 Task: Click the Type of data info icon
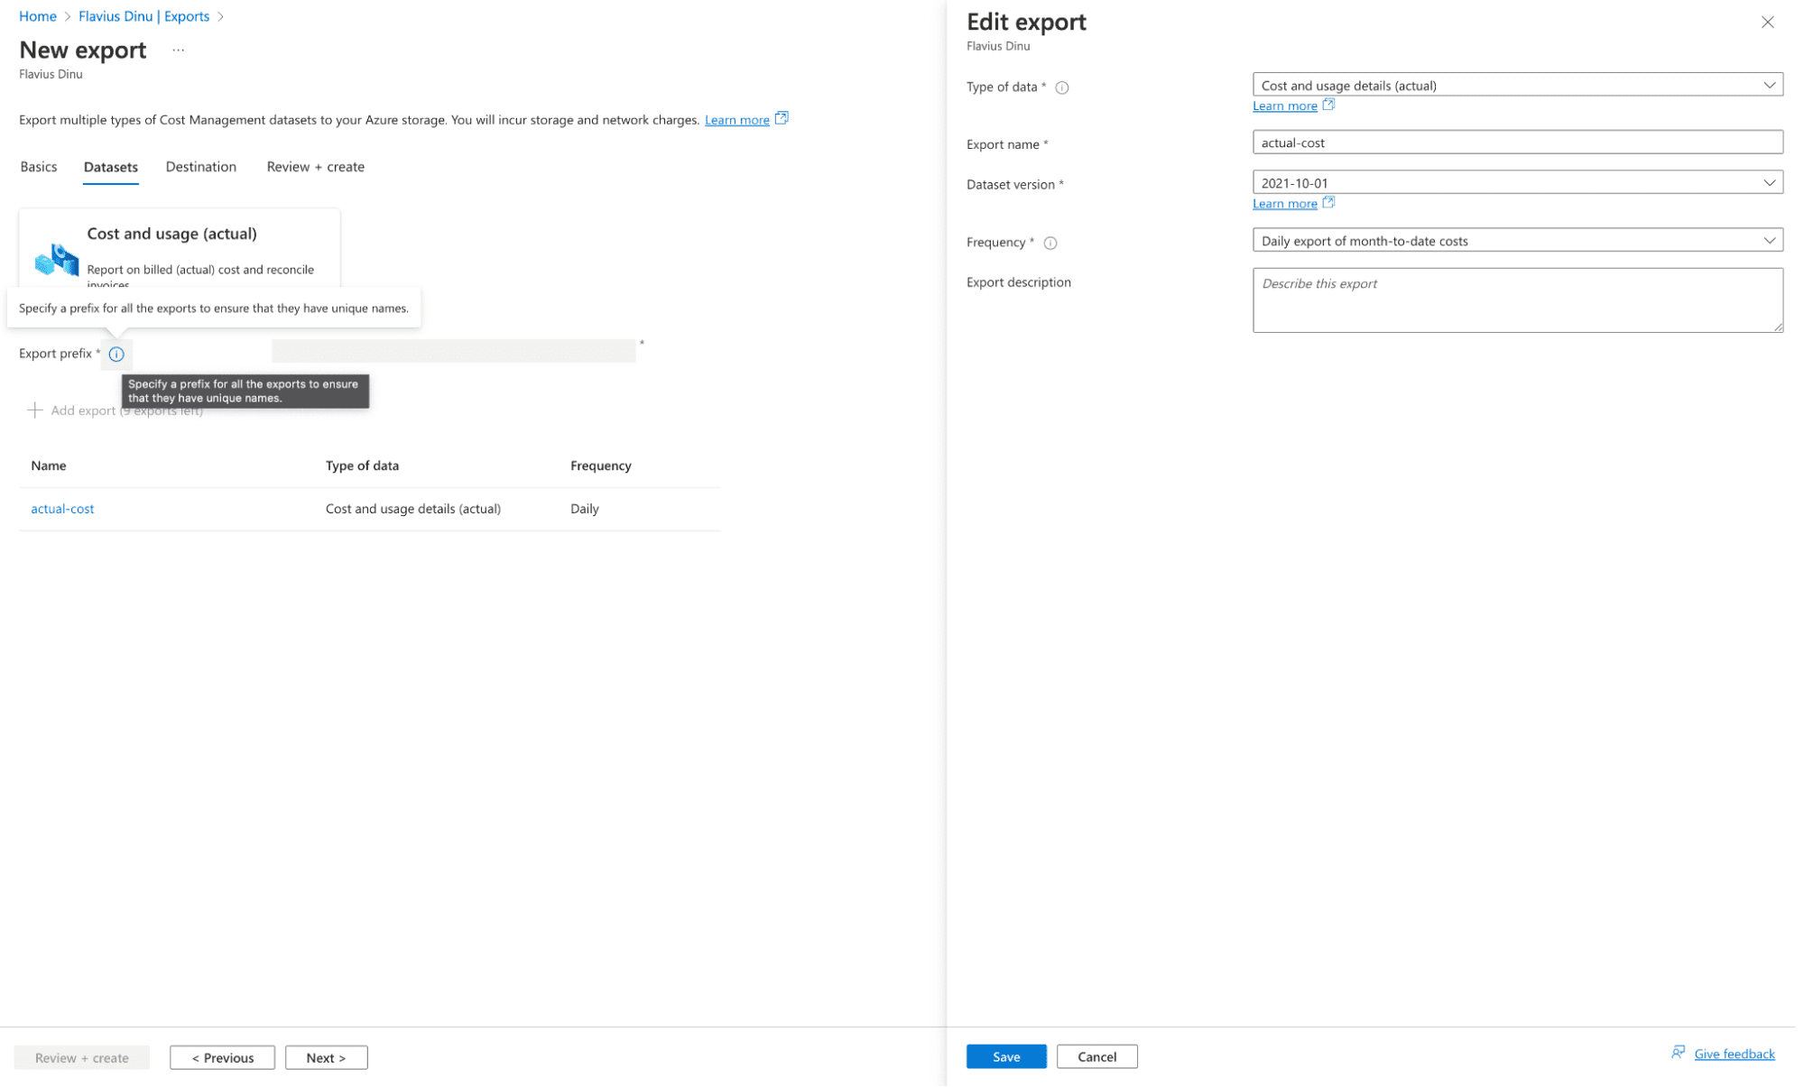[x=1062, y=88]
